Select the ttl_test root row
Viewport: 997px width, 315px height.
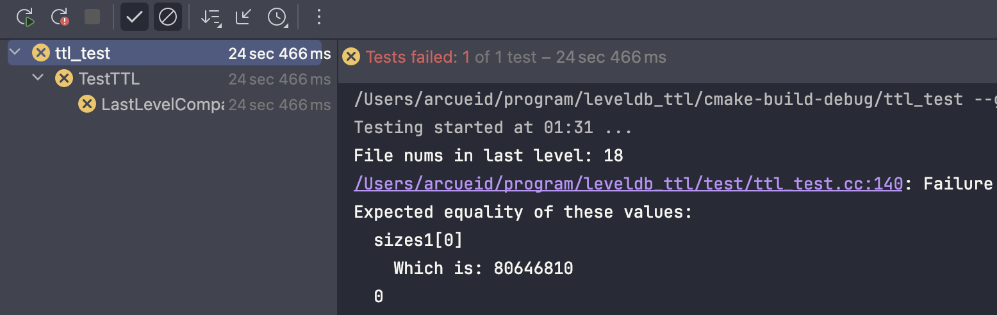tap(165, 52)
